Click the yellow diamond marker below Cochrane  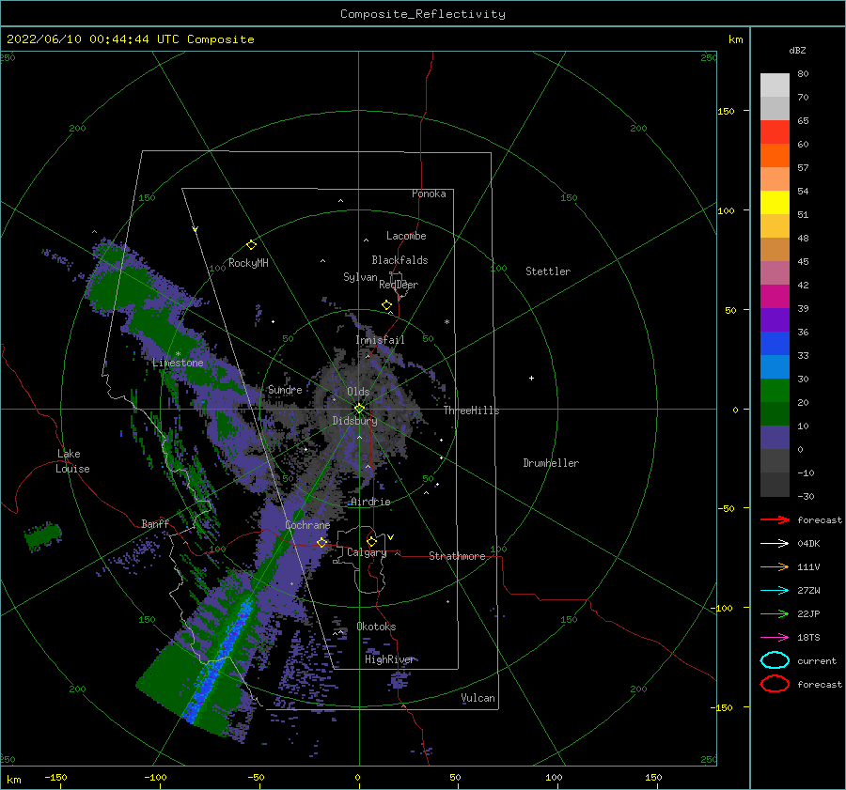pyautogui.click(x=321, y=542)
